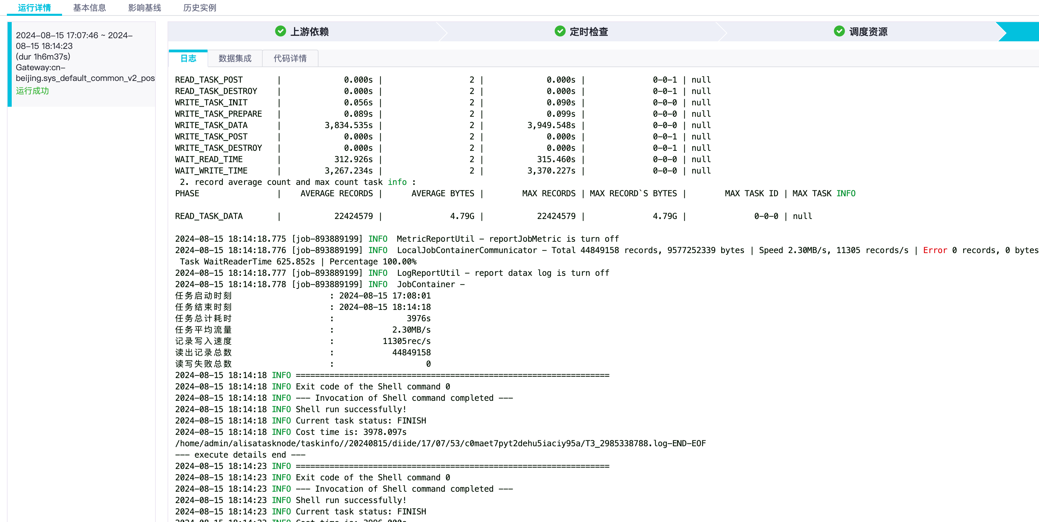This screenshot has width=1039, height=522.
Task: Click the 3,949.548s max time value
Action: pyautogui.click(x=551, y=125)
